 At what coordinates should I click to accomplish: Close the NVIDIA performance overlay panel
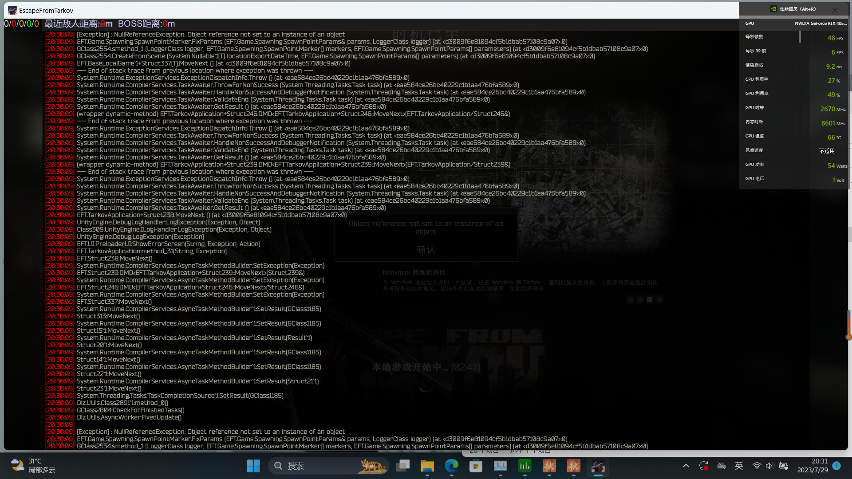[835, 10]
